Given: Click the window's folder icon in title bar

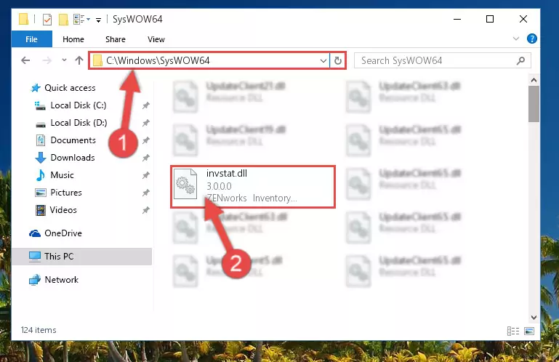Looking at the screenshot, I should [23, 19].
